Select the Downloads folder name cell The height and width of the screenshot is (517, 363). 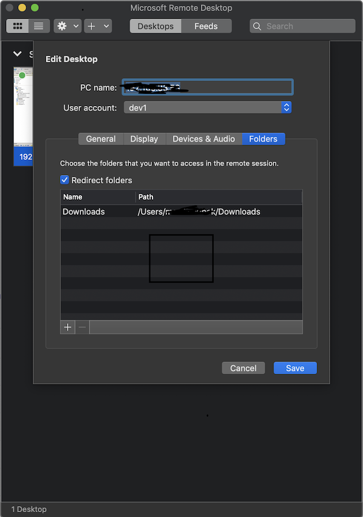tap(83, 212)
